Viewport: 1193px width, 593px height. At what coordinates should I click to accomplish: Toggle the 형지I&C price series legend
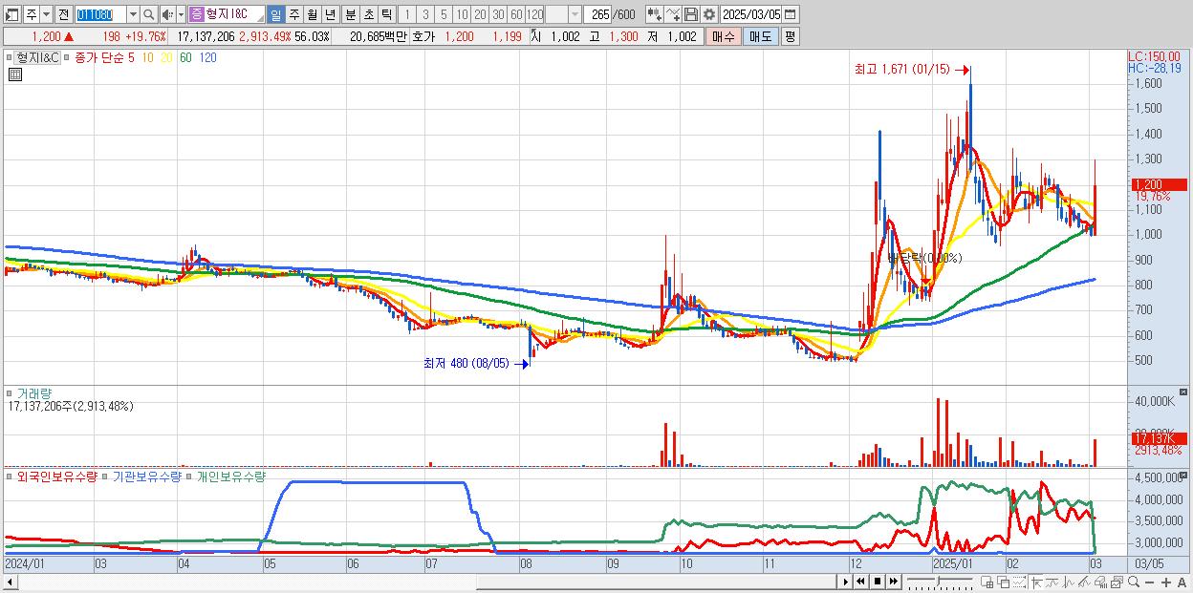(x=37, y=57)
